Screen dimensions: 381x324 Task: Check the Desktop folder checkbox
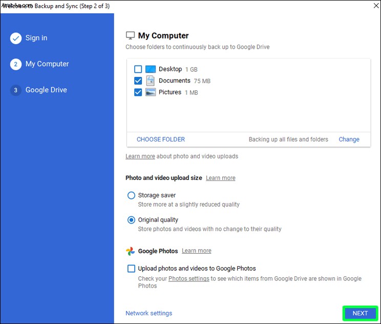click(x=138, y=69)
